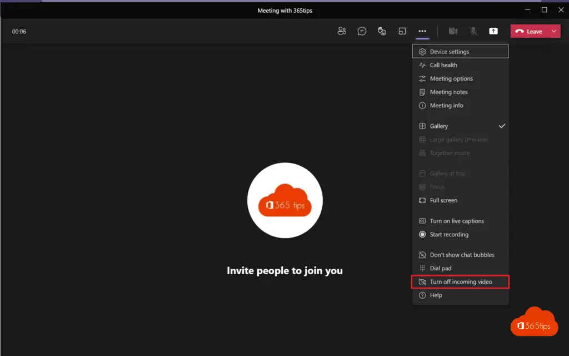Close the meeting window
The height and width of the screenshot is (356, 569).
click(561, 10)
